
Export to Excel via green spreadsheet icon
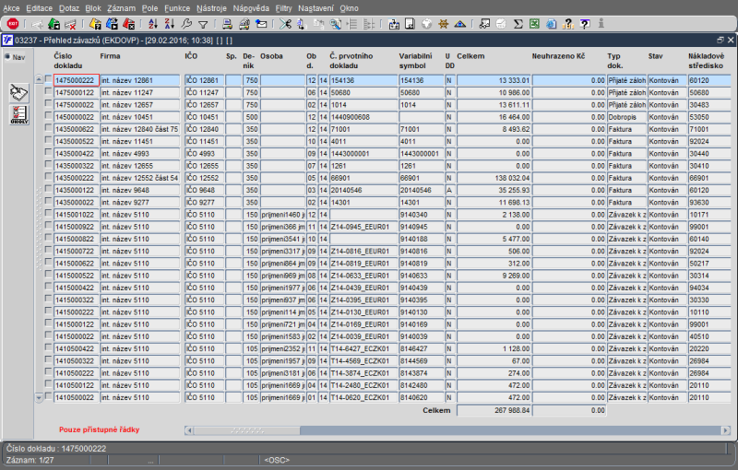[x=534, y=24]
